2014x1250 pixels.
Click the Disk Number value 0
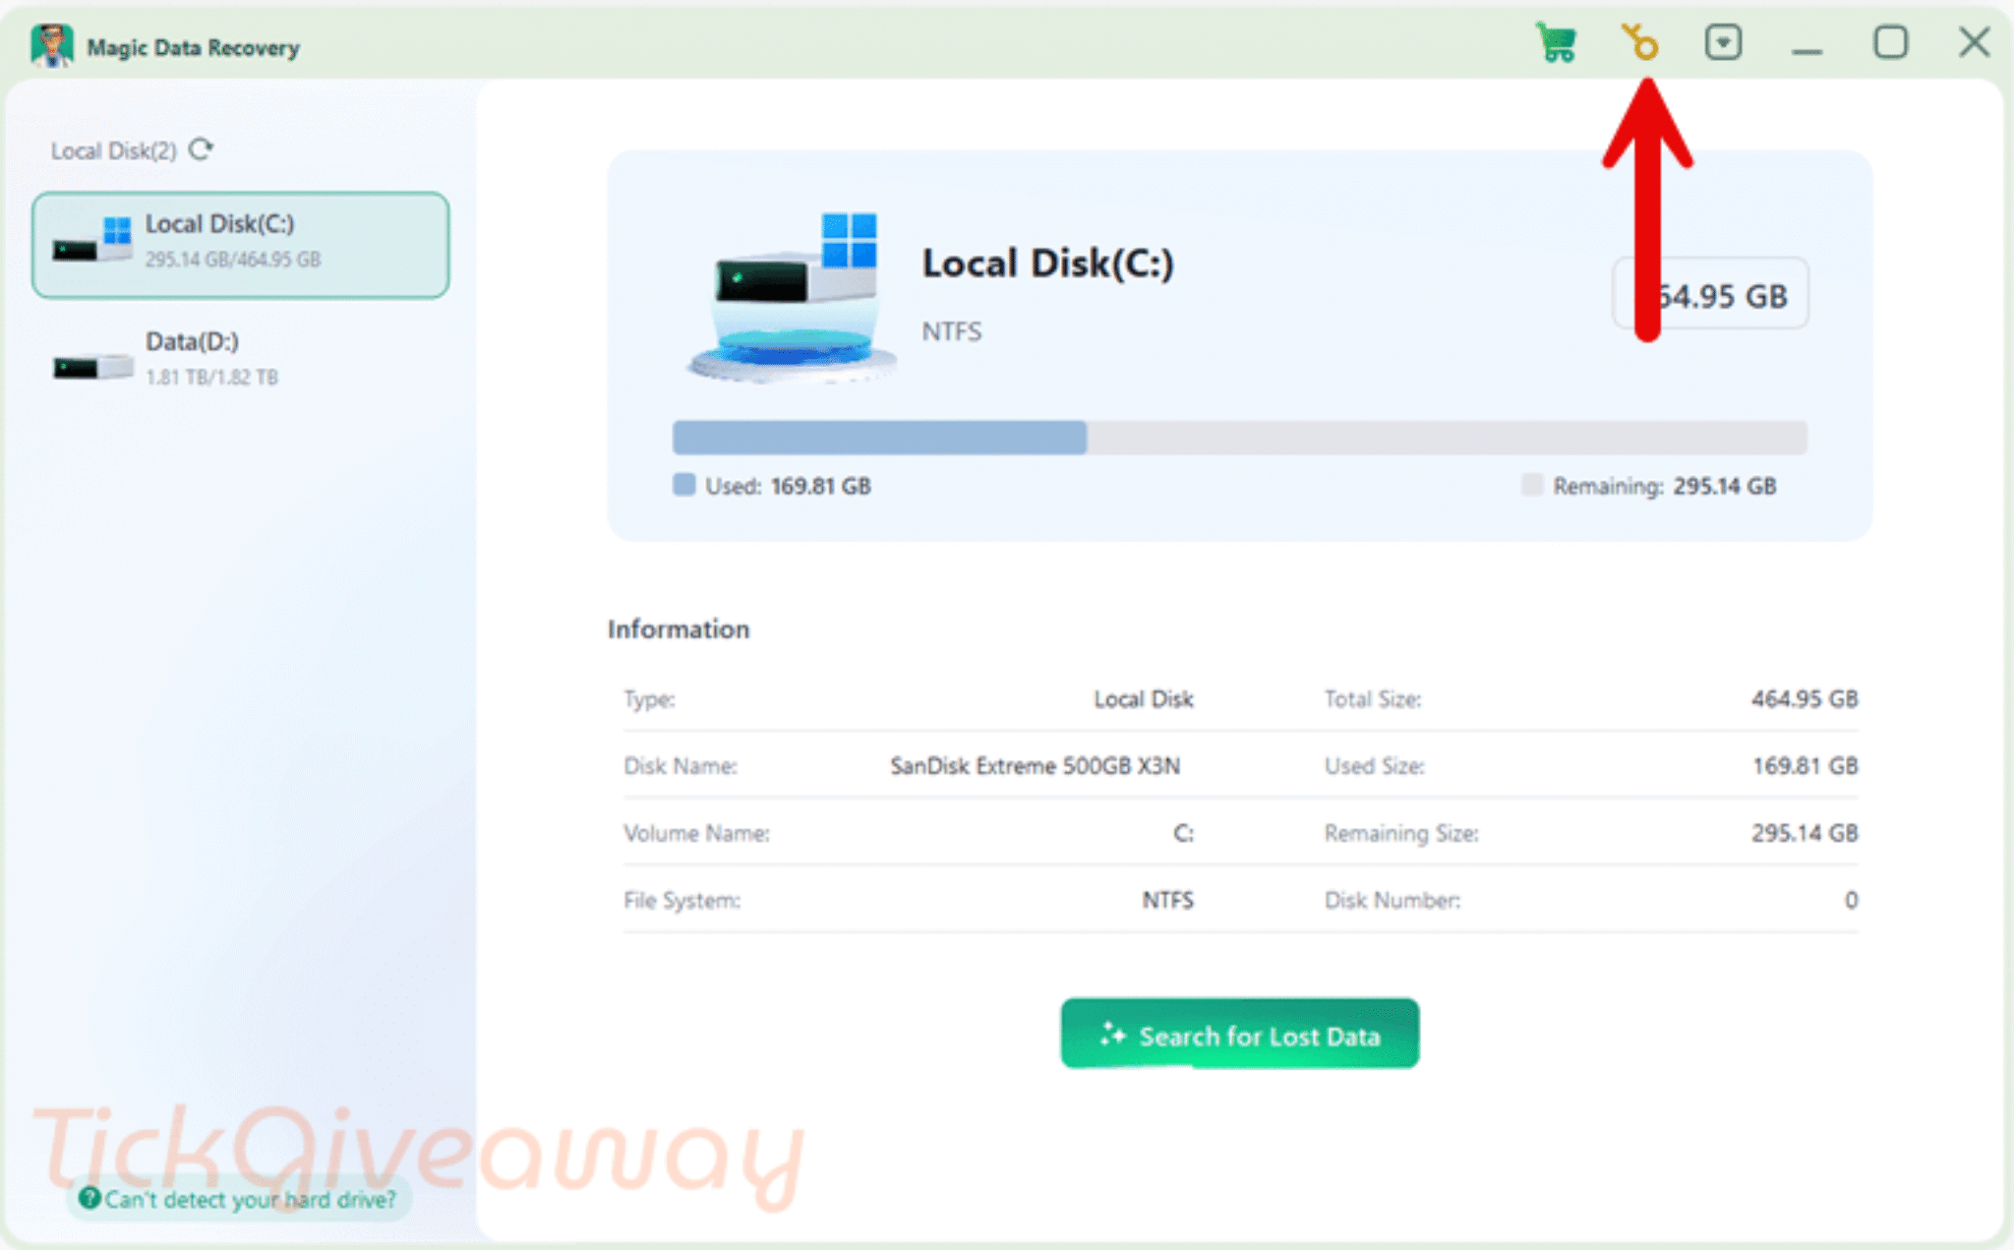[1851, 900]
